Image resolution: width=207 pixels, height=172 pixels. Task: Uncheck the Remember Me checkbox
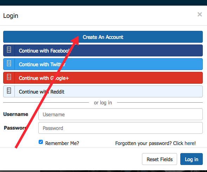(41, 142)
